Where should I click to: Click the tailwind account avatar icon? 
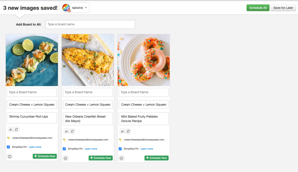[66, 8]
